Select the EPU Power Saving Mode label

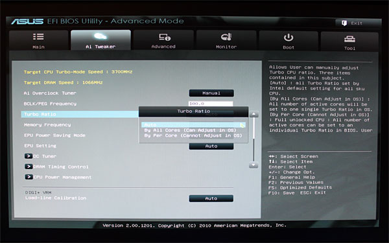[54, 135]
